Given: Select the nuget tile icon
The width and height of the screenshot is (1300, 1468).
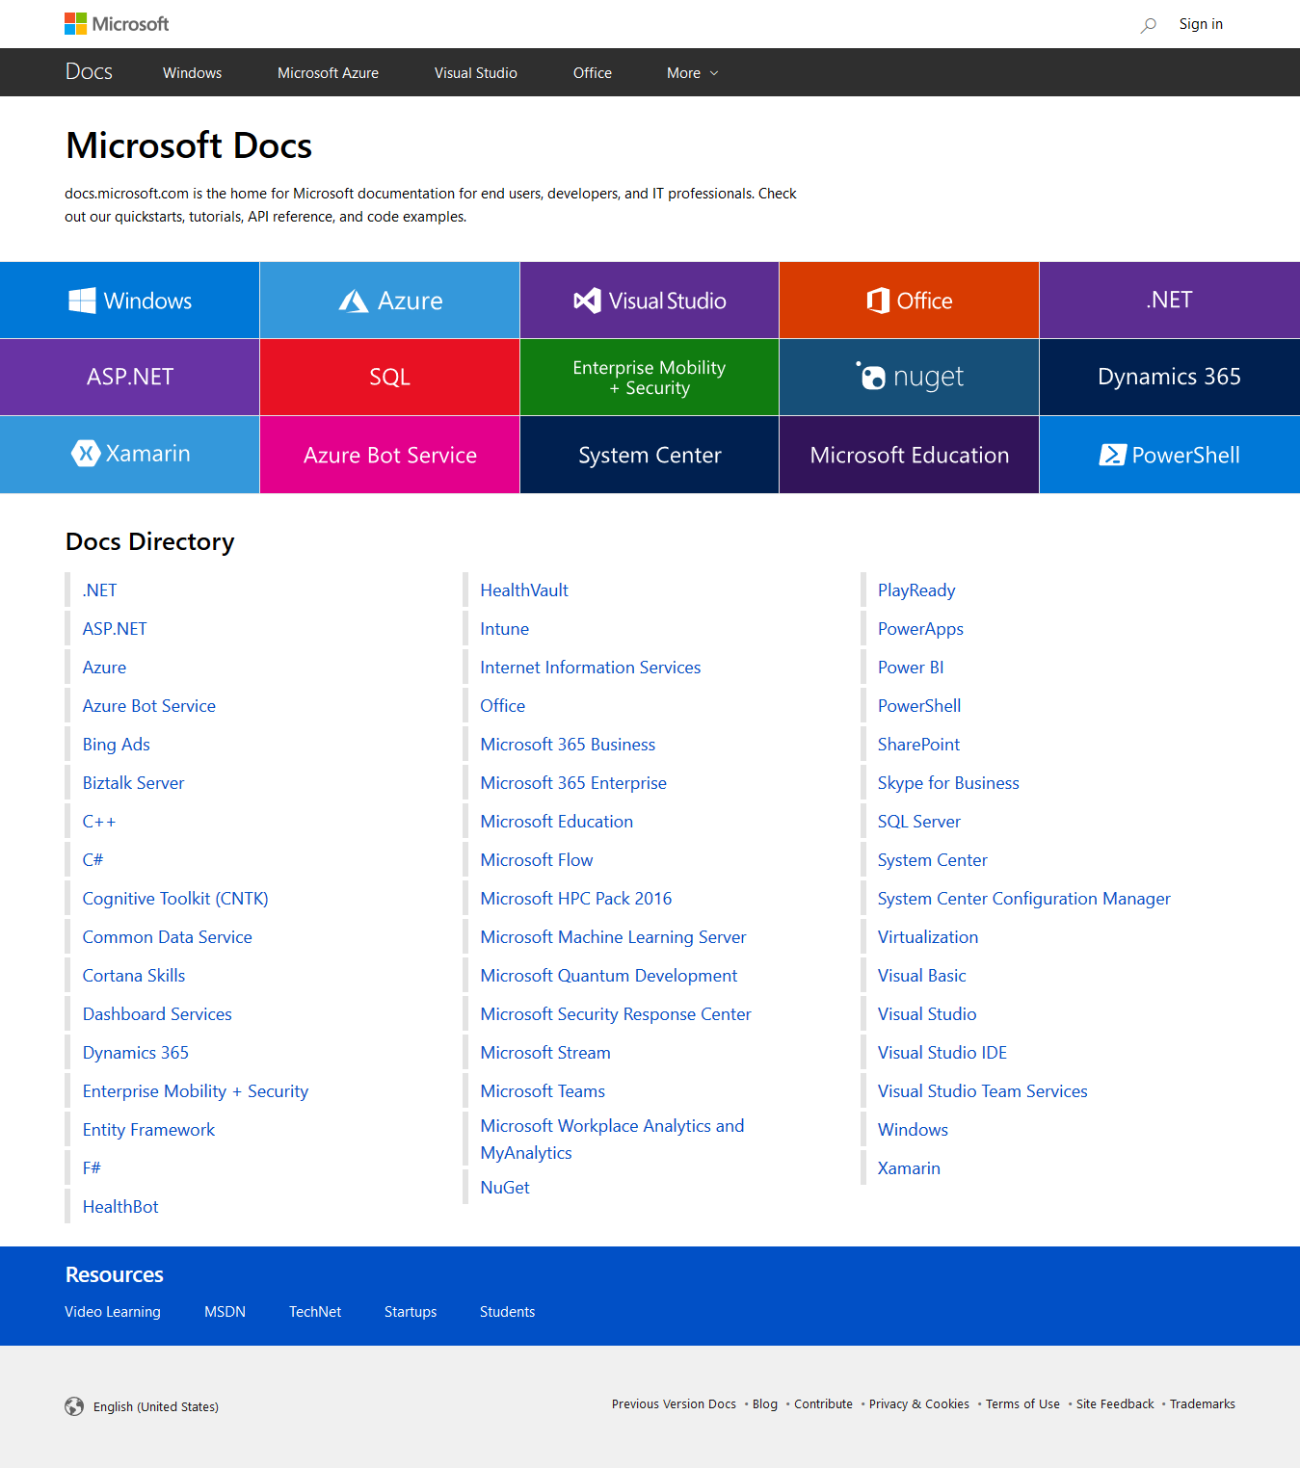Looking at the screenshot, I should [x=868, y=376].
